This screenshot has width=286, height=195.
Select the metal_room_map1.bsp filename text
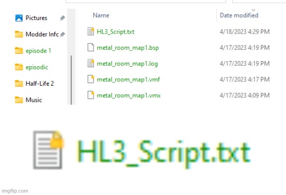tap(128, 48)
